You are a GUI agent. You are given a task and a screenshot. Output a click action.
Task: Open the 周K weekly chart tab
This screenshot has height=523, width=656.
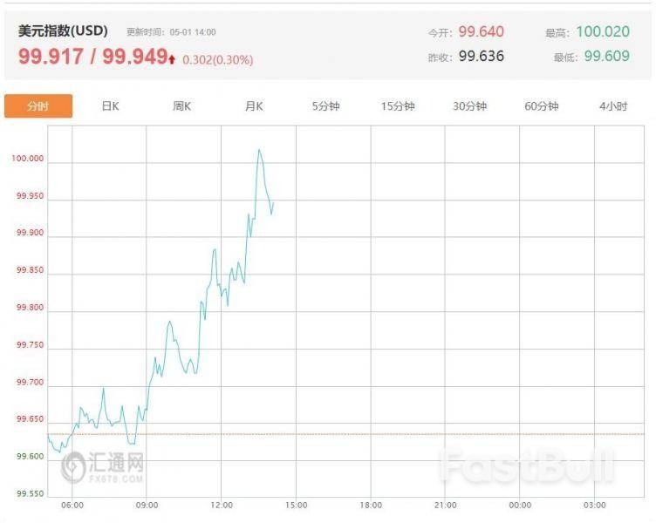181,106
